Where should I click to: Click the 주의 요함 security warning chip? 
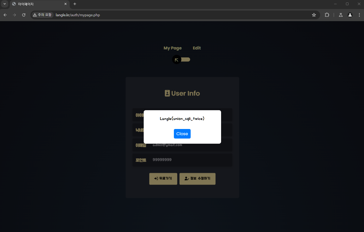tap(42, 15)
